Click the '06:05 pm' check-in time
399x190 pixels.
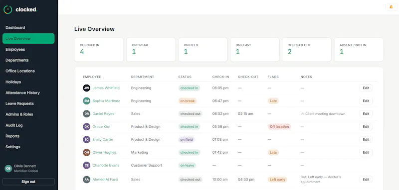220,88
